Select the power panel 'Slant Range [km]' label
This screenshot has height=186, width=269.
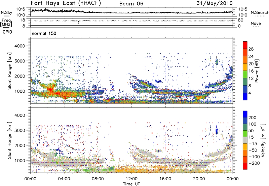pos(9,71)
